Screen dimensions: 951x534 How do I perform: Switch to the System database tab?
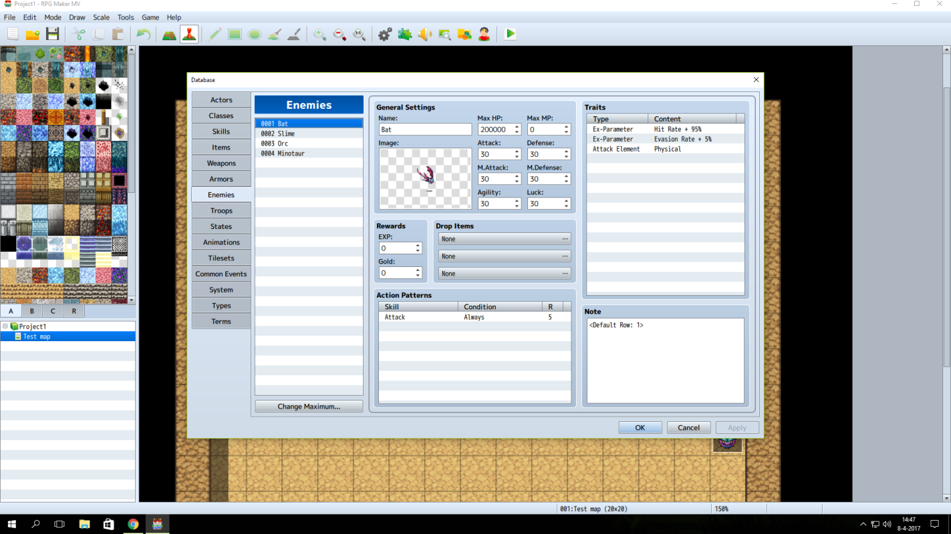tap(221, 290)
